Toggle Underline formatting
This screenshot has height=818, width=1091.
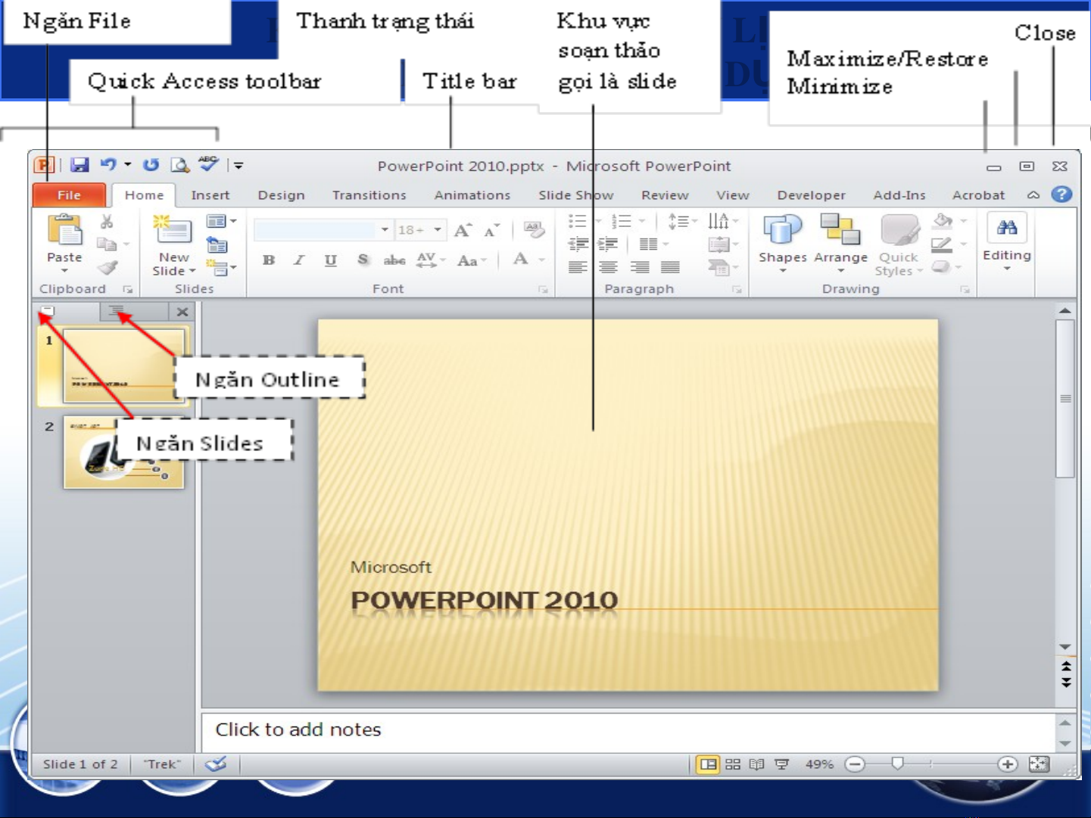point(331,260)
